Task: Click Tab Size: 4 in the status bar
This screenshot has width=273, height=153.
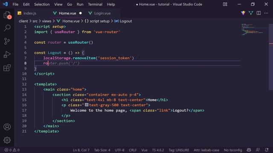Action: (102, 150)
